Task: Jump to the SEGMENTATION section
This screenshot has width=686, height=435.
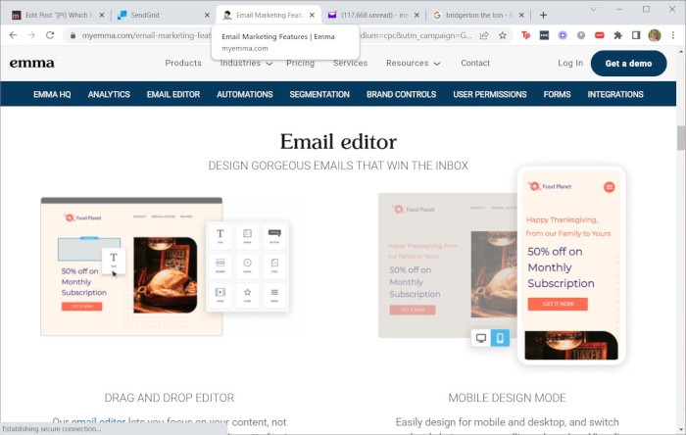Action: tap(319, 94)
